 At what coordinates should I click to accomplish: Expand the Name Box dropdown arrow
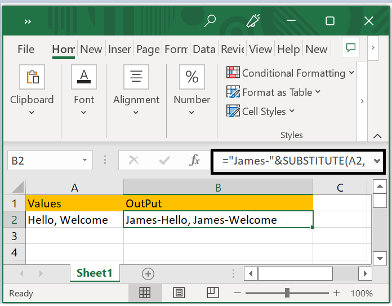pos(86,161)
